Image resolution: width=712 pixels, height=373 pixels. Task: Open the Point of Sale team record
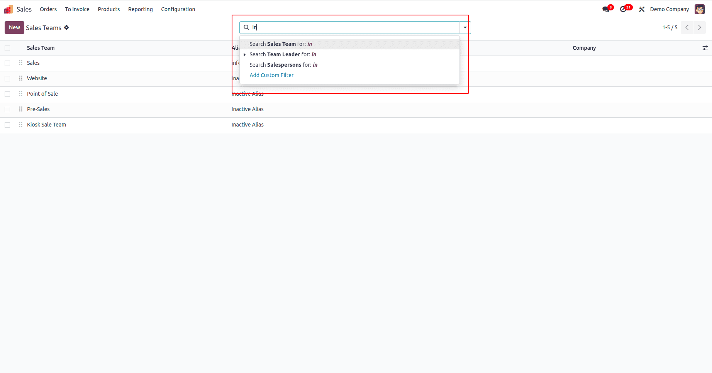(x=42, y=94)
